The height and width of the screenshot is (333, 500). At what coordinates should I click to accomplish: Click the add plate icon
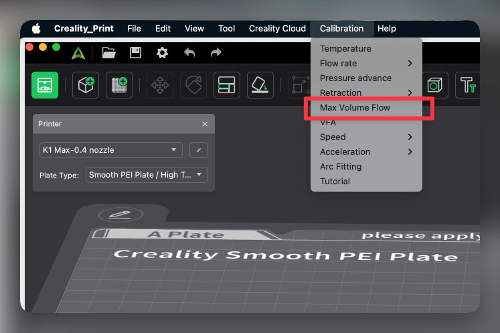pyautogui.click(x=119, y=85)
